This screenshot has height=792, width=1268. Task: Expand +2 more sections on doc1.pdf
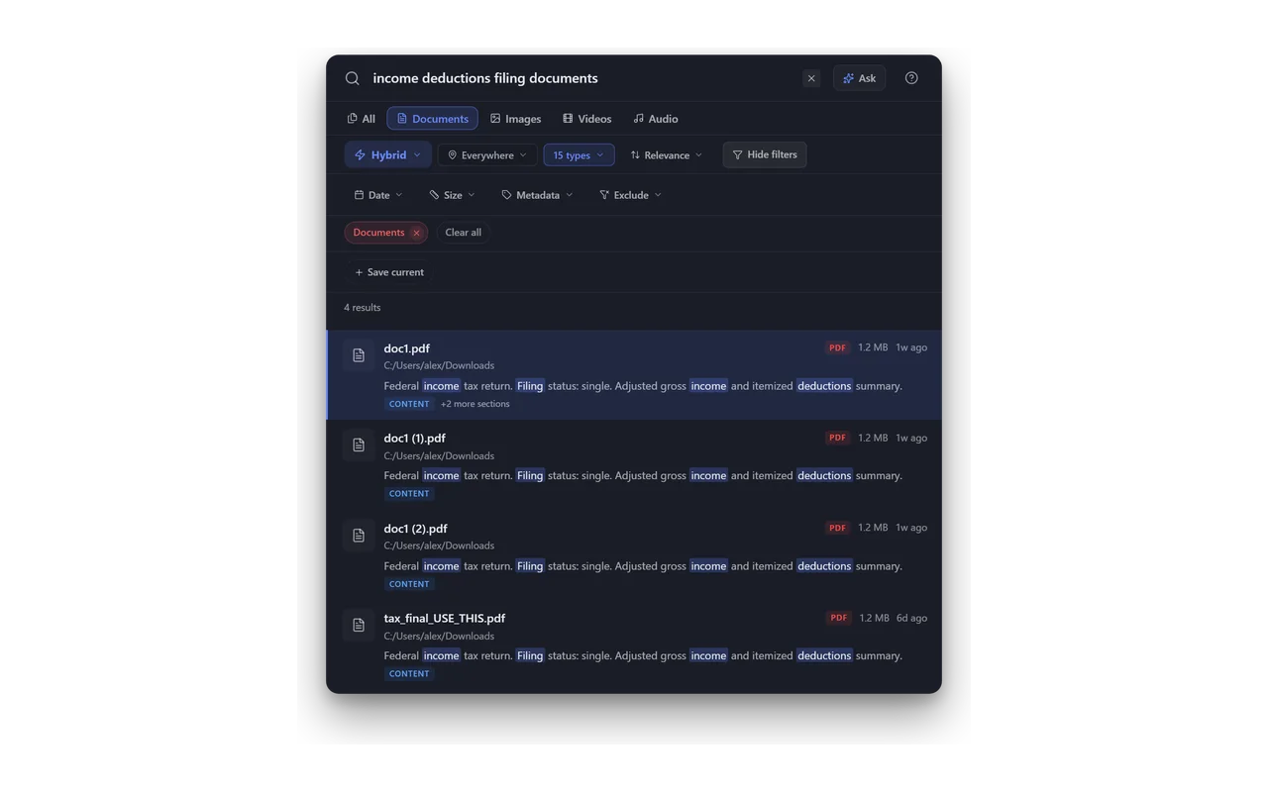475,404
